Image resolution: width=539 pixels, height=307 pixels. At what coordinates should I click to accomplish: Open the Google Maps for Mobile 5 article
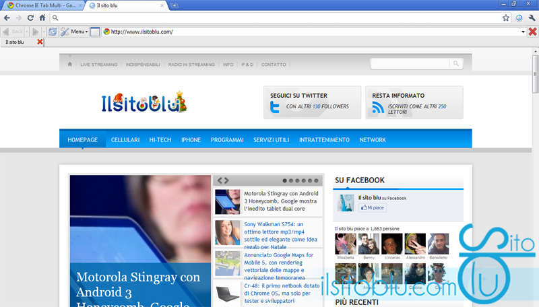[278, 266]
